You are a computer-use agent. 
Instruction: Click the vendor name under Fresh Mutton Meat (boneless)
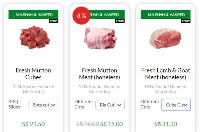[x=99, y=89]
